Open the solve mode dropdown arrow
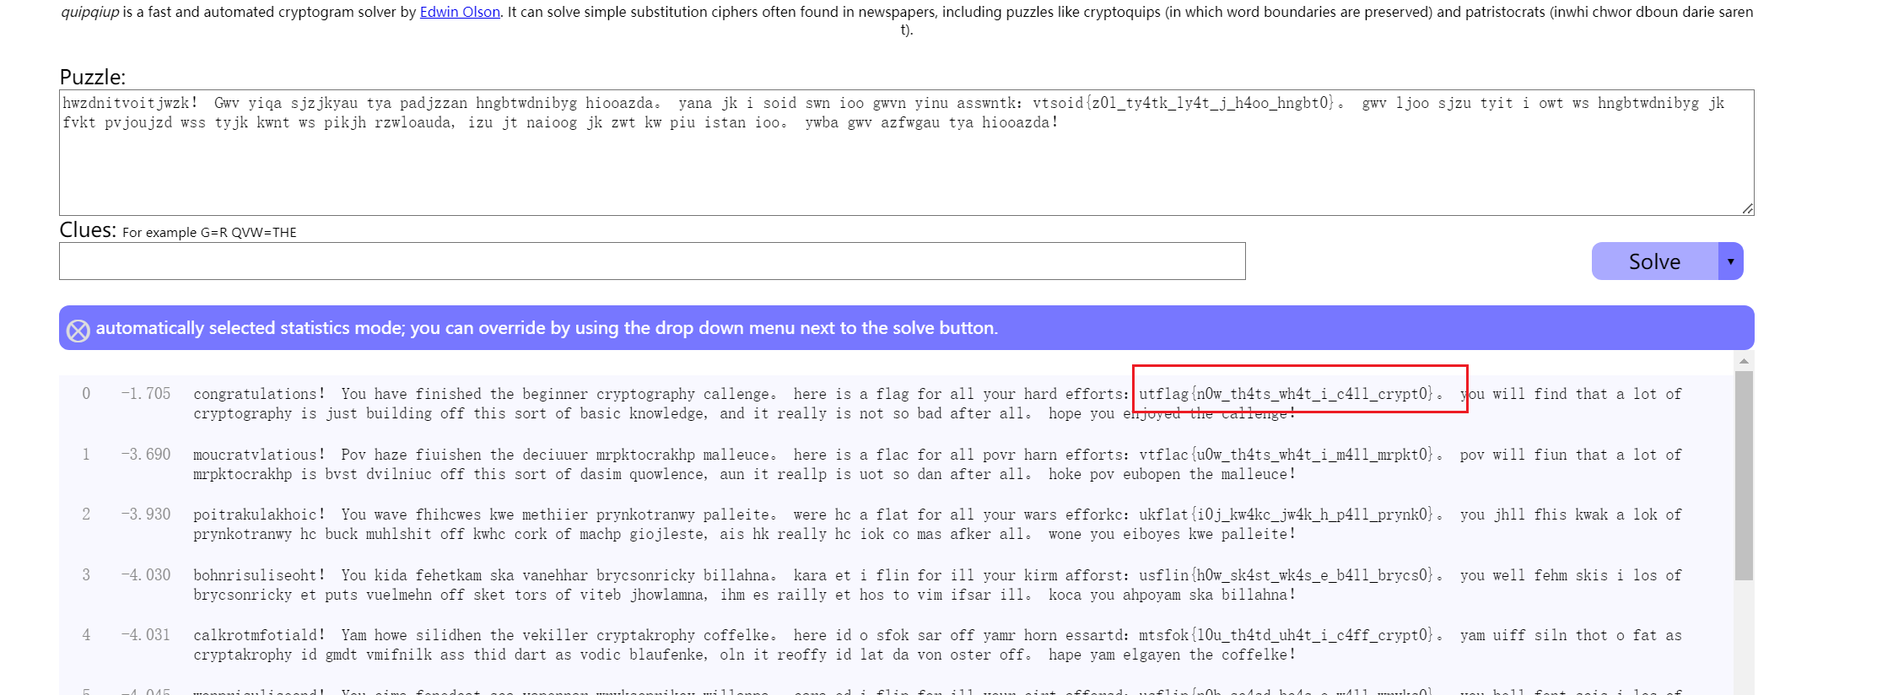 pyautogui.click(x=1730, y=261)
